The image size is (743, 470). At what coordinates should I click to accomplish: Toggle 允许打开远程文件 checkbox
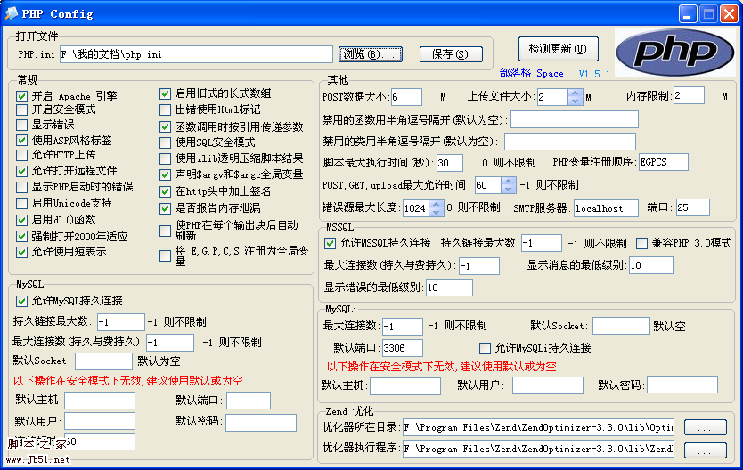21,171
